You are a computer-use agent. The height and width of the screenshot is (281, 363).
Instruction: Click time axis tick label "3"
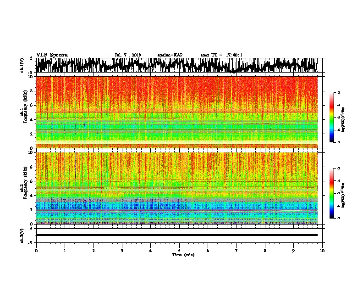pos(122,251)
